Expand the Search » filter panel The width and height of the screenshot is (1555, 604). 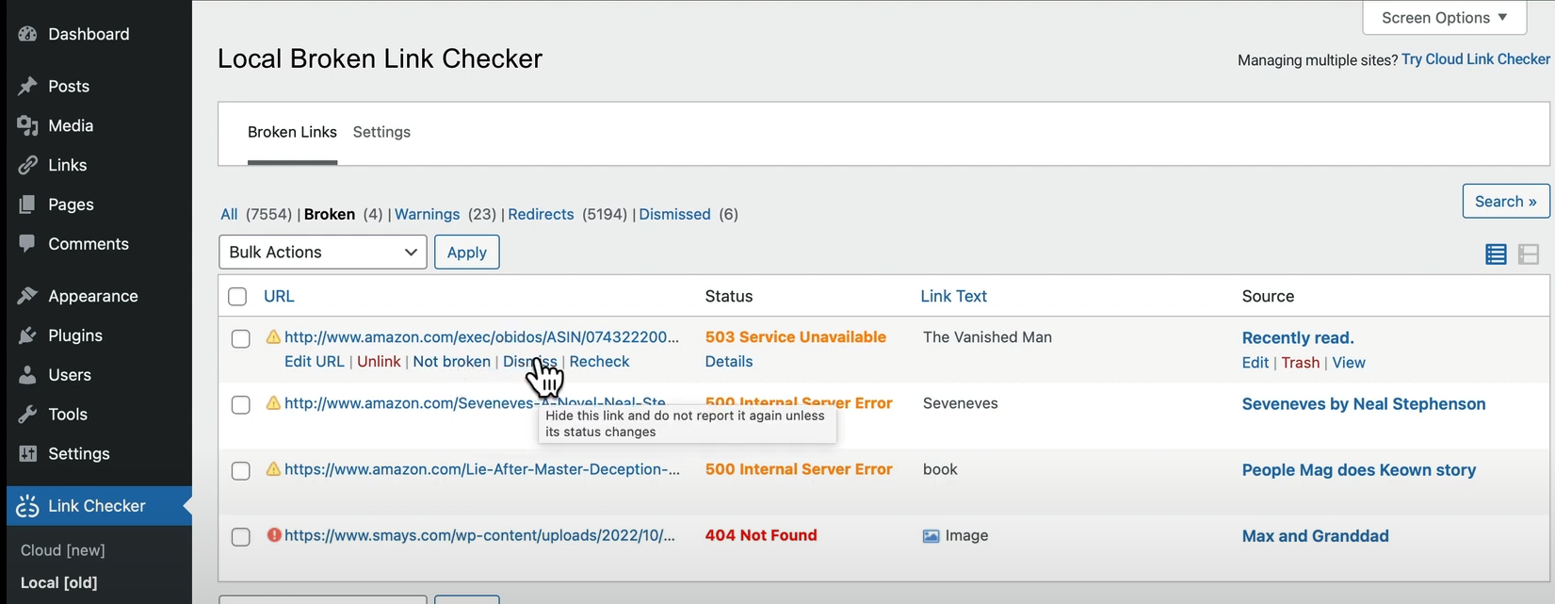[x=1505, y=202]
